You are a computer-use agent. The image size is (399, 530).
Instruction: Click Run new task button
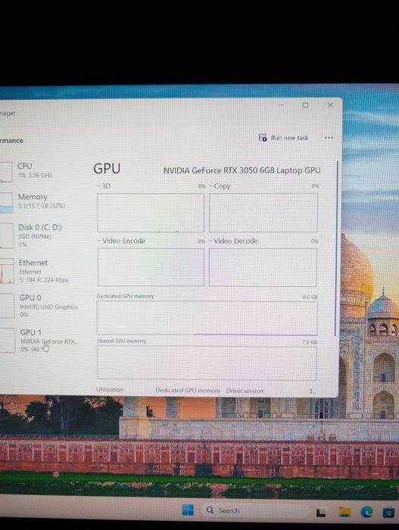(x=283, y=138)
